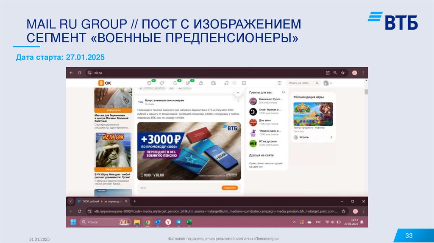Click profile avatar in vtb.ru browser window
Image resolution: width=434 pixels, height=243 pixels.
point(356,211)
